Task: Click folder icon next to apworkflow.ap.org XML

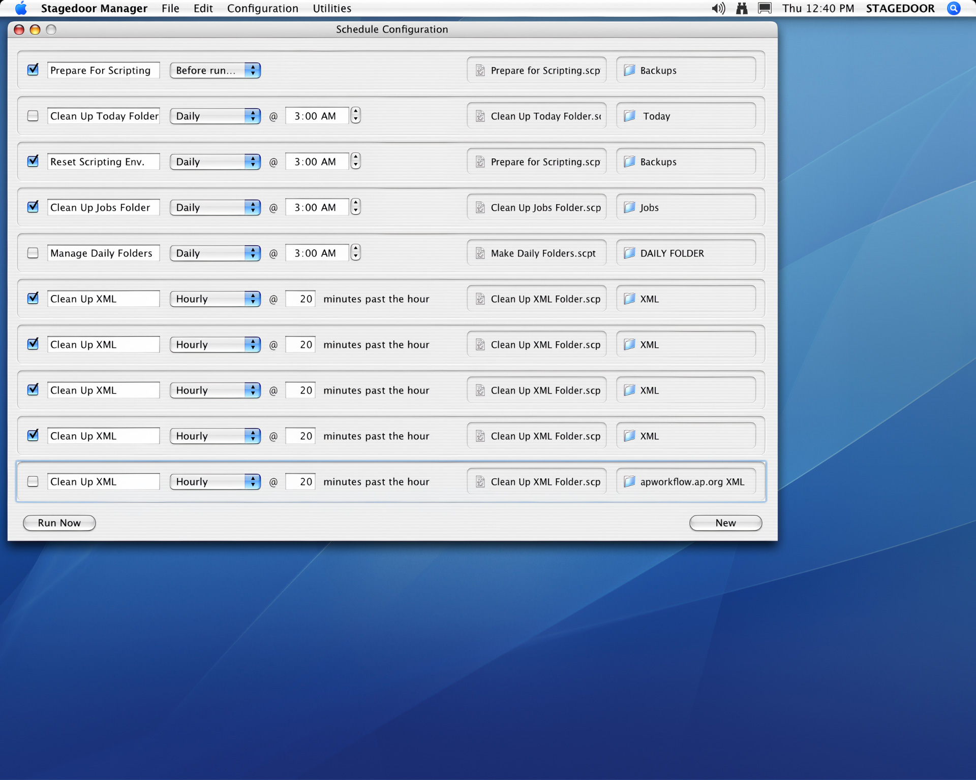Action: pos(629,481)
